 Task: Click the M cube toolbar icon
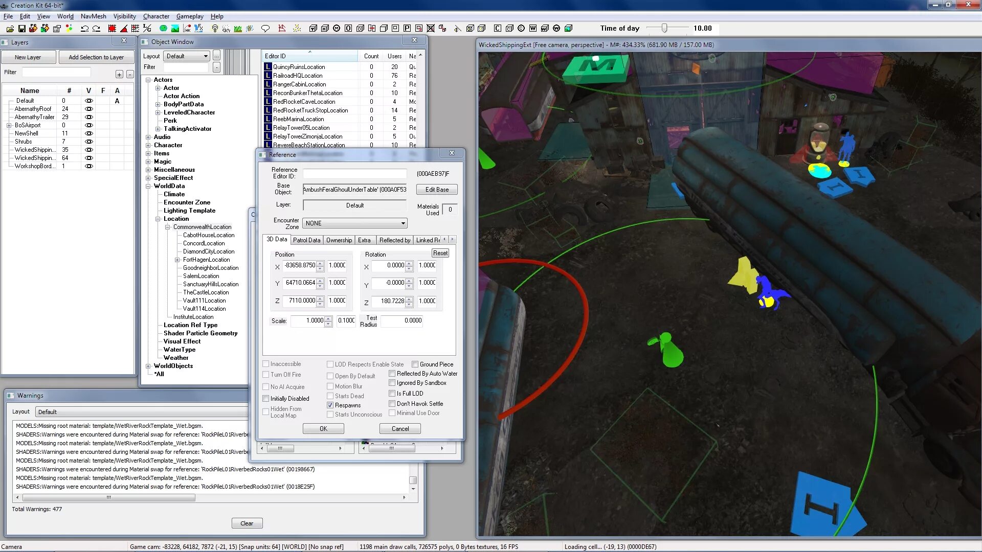tap(325, 29)
